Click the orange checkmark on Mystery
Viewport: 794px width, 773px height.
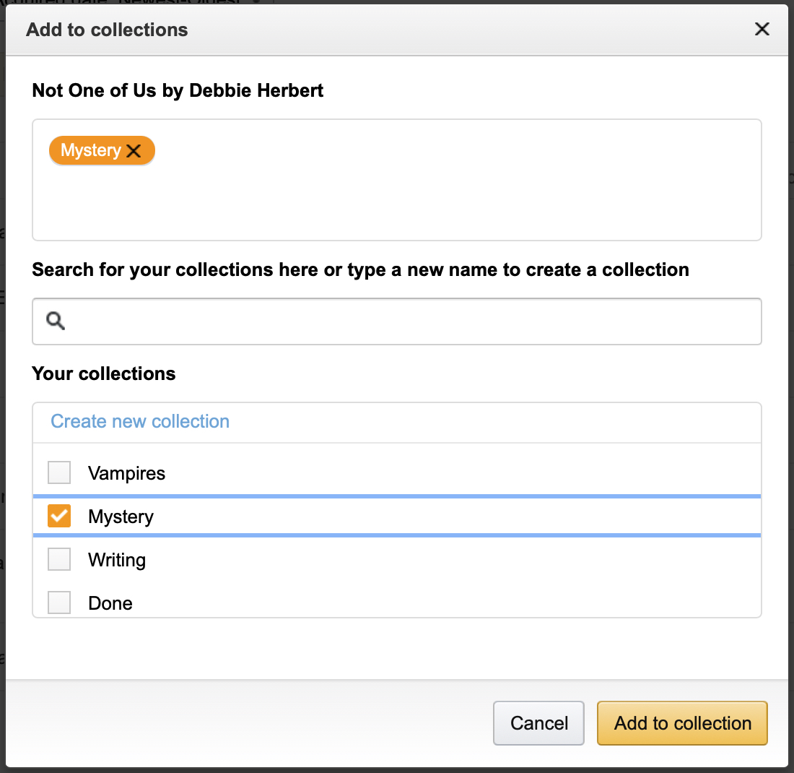(59, 517)
